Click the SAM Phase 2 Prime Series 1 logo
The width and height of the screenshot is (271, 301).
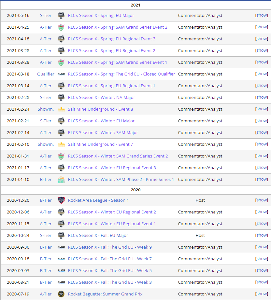coord(61,180)
